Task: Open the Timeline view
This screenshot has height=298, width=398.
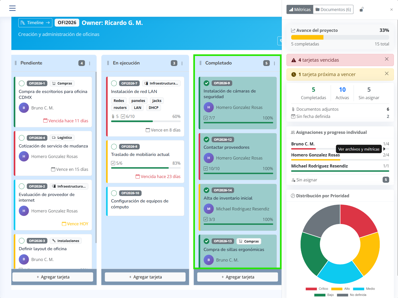Action: 35,23
